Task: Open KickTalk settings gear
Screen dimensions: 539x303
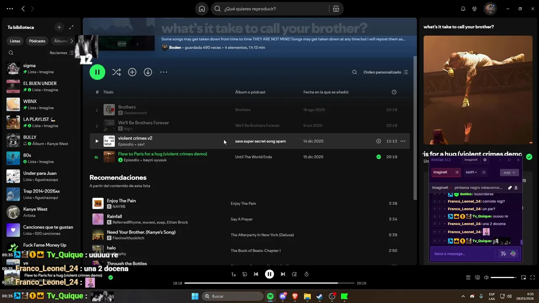Action: [x=485, y=160]
